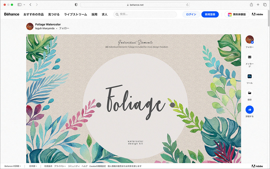
Task: Go back with the Safari back arrow
Action: pyautogui.click(x=30, y=5)
